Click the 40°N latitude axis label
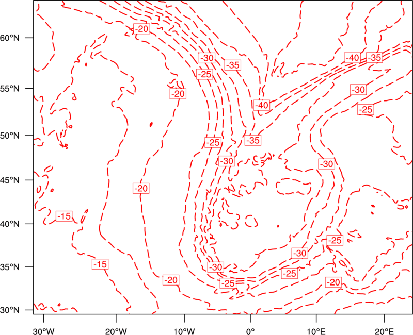Screen dimensions: 413x335 10,224
